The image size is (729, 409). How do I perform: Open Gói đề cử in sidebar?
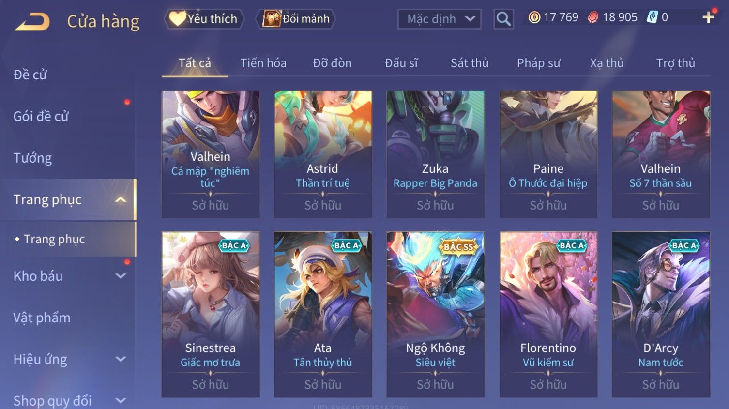[41, 116]
